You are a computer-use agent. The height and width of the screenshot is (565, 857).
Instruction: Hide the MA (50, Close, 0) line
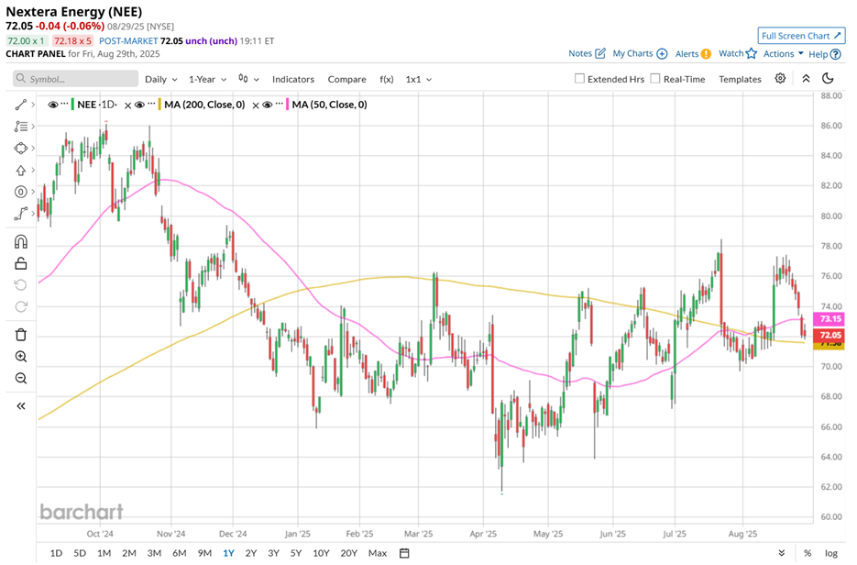pyautogui.click(x=268, y=105)
